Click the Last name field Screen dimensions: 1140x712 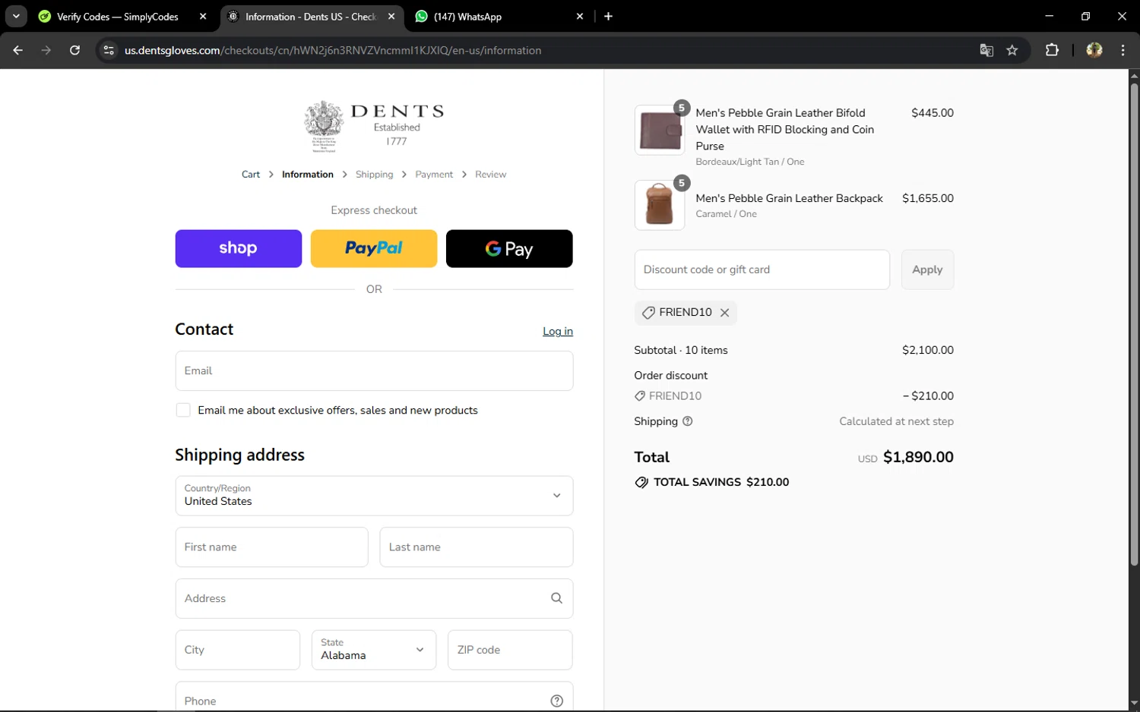pos(477,547)
